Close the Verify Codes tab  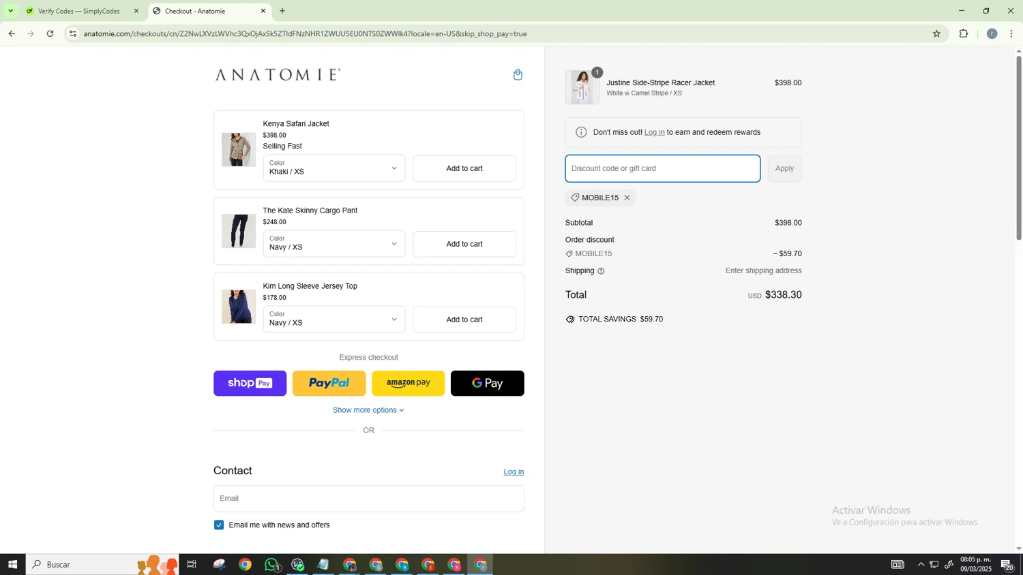136,11
